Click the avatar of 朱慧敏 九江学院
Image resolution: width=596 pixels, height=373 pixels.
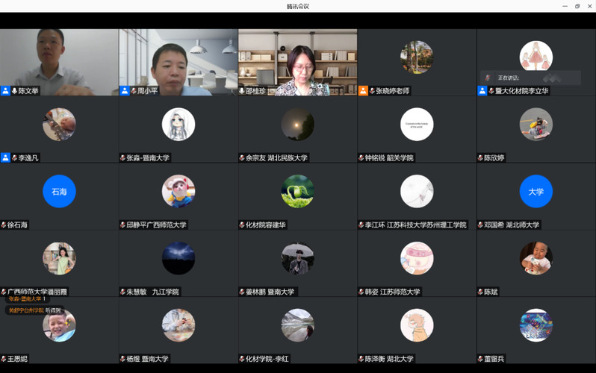tap(178, 258)
